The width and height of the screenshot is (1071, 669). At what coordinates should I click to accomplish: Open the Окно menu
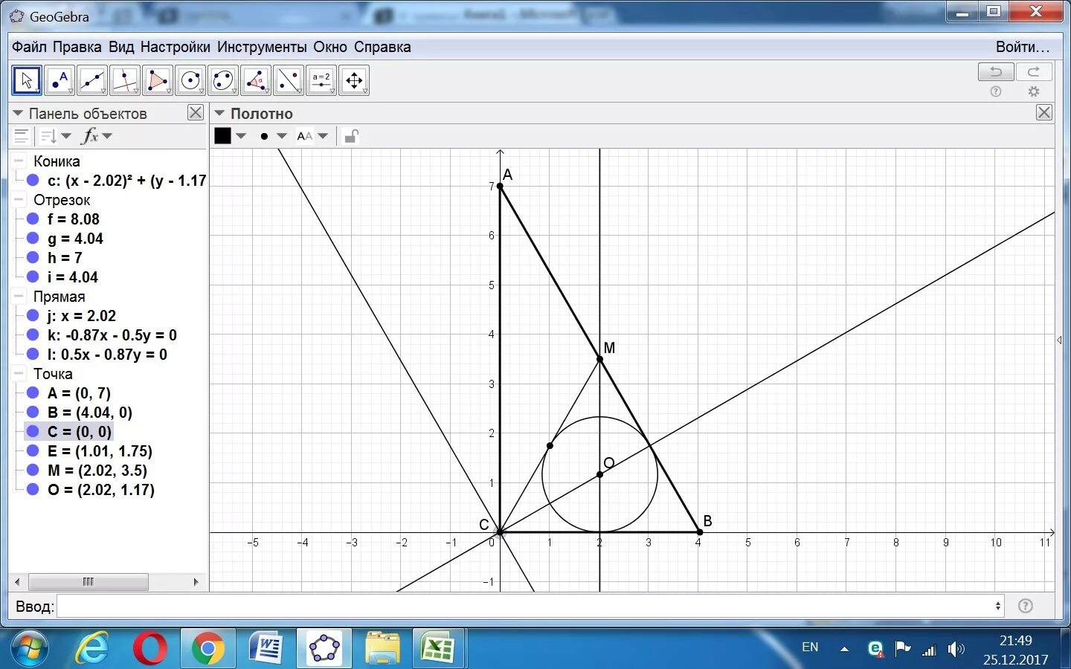pyautogui.click(x=330, y=47)
